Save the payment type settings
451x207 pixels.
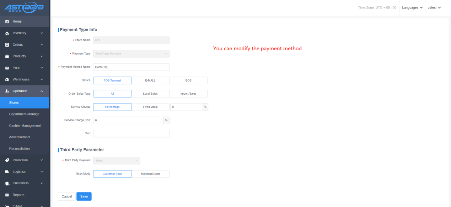click(x=84, y=196)
